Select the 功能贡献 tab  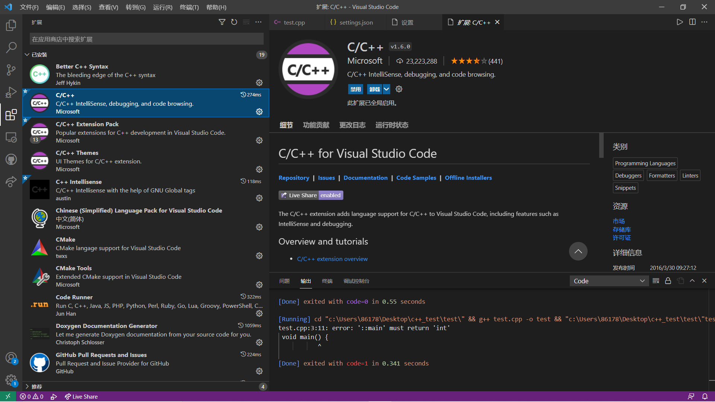pos(316,125)
